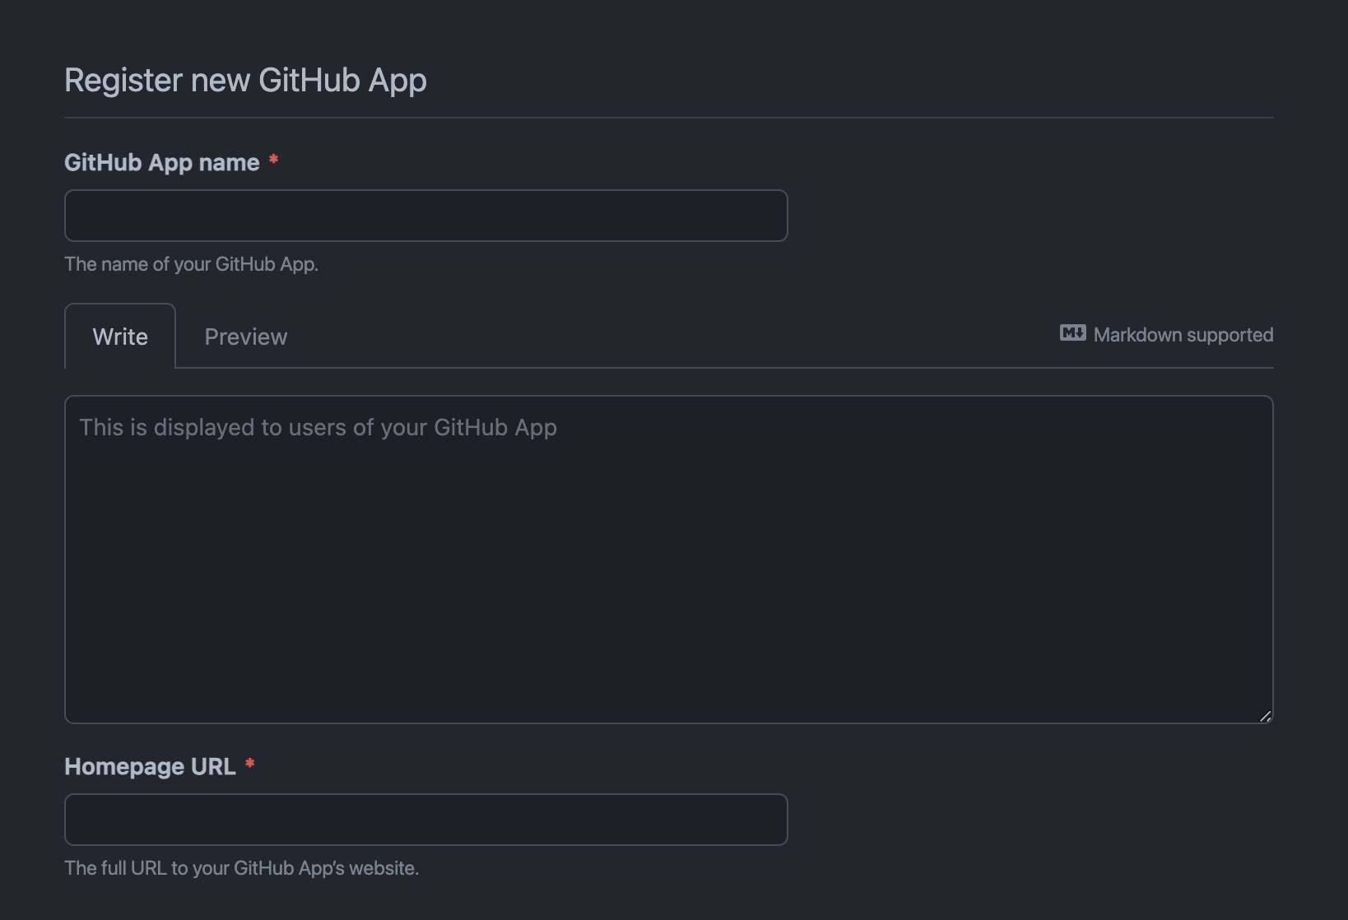Focus the GitHub App name field

coord(425,216)
